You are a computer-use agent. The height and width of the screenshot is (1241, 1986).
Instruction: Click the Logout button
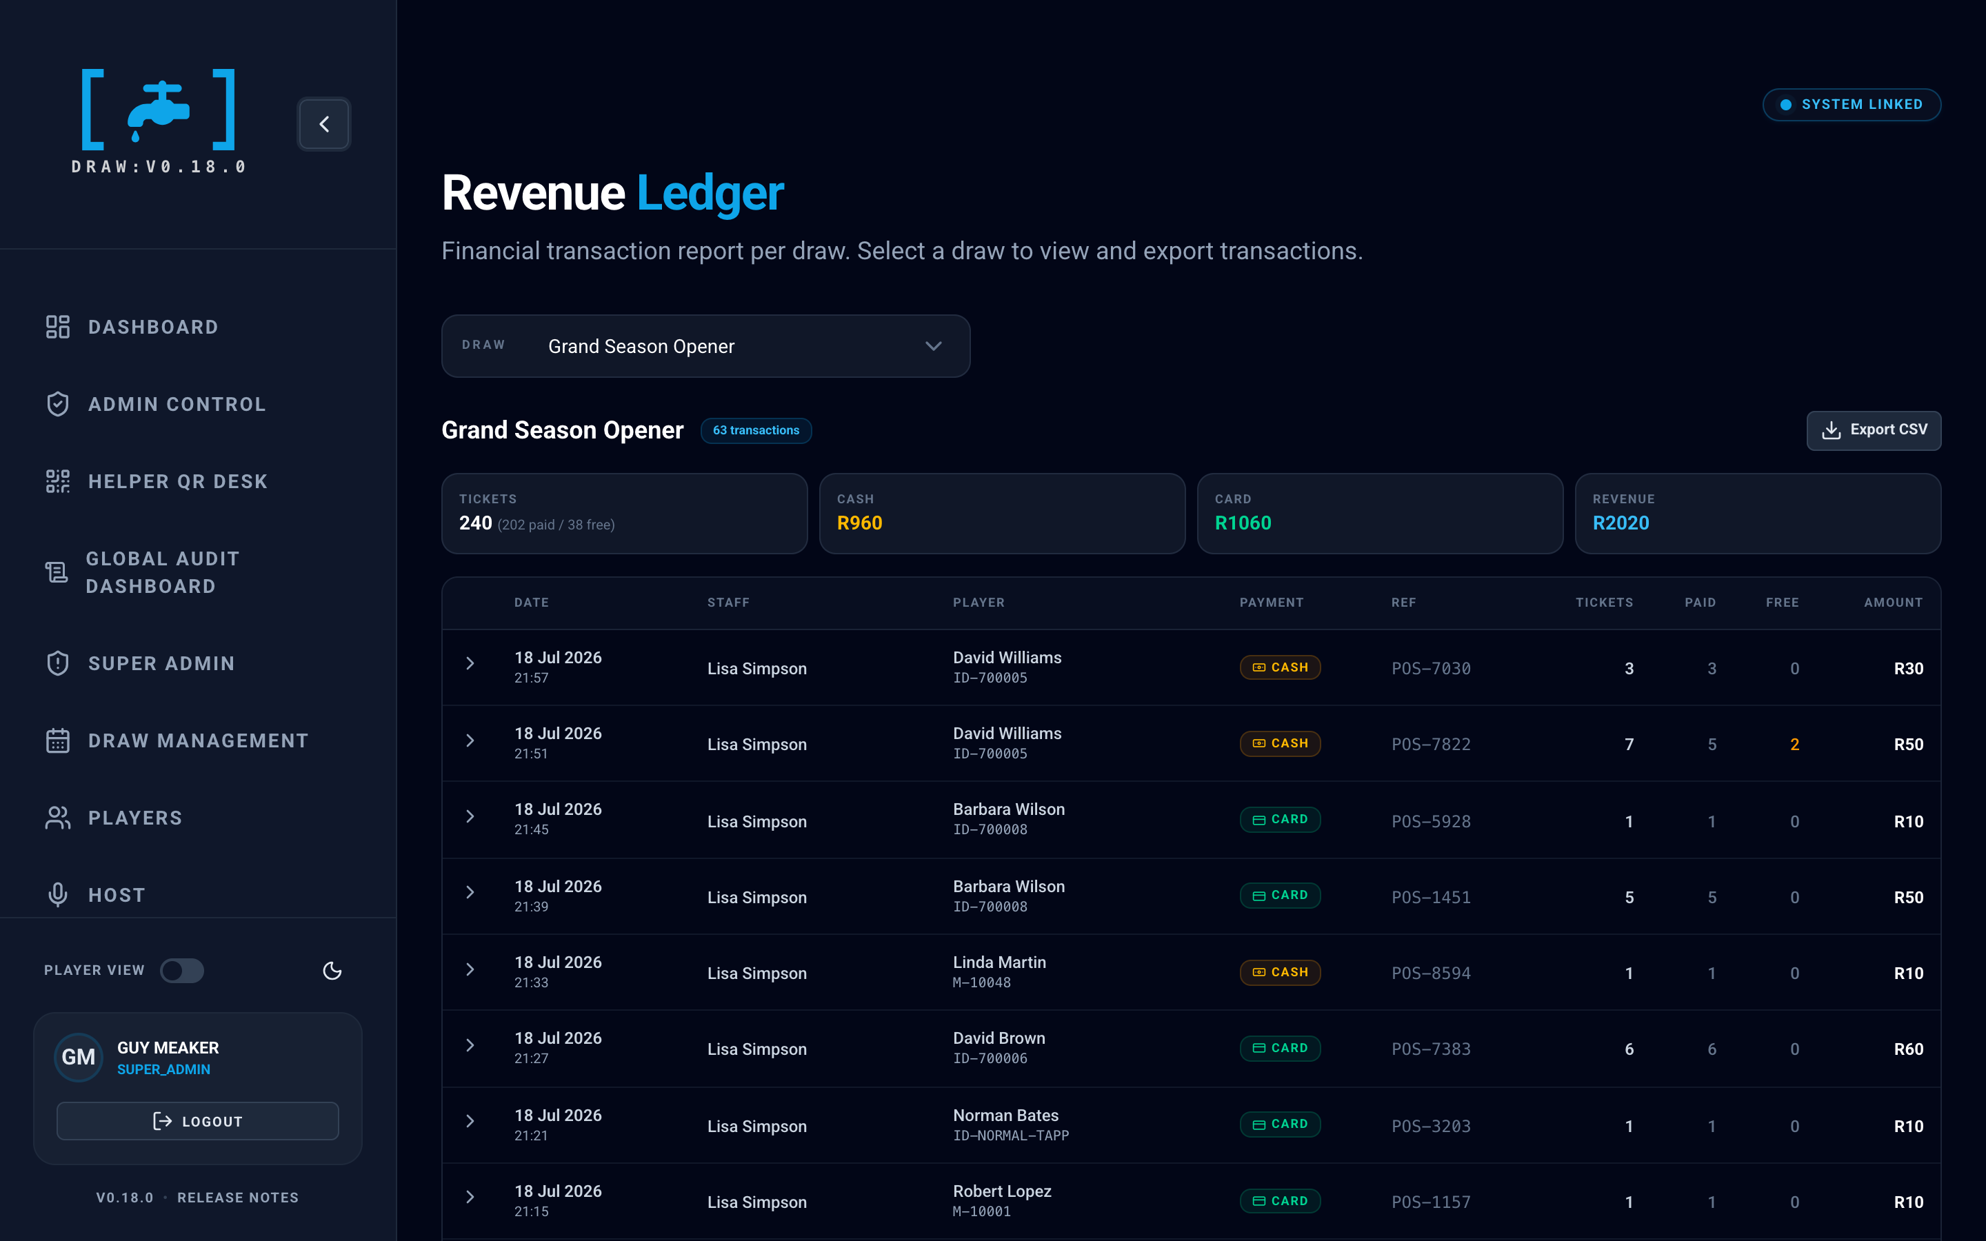[x=198, y=1121]
